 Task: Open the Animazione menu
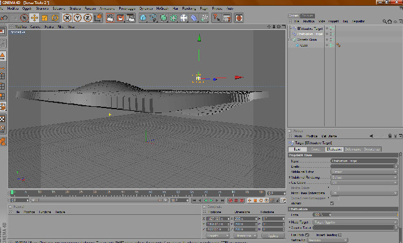click(x=107, y=9)
